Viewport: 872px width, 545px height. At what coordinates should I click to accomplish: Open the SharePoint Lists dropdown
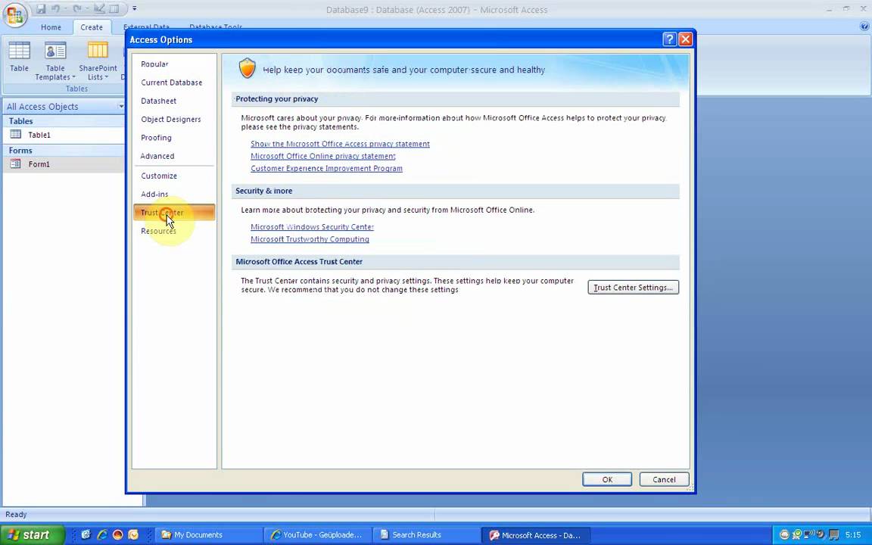[98, 61]
